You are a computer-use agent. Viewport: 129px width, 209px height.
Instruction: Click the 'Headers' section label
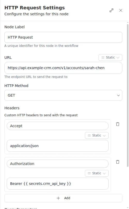point(12,108)
